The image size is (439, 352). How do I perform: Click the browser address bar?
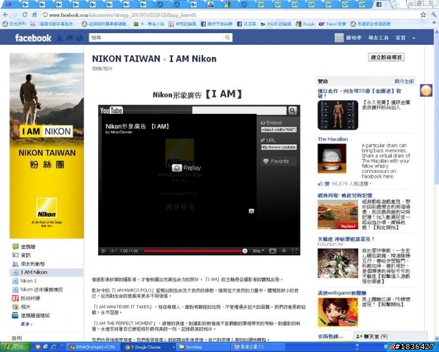tap(230, 15)
